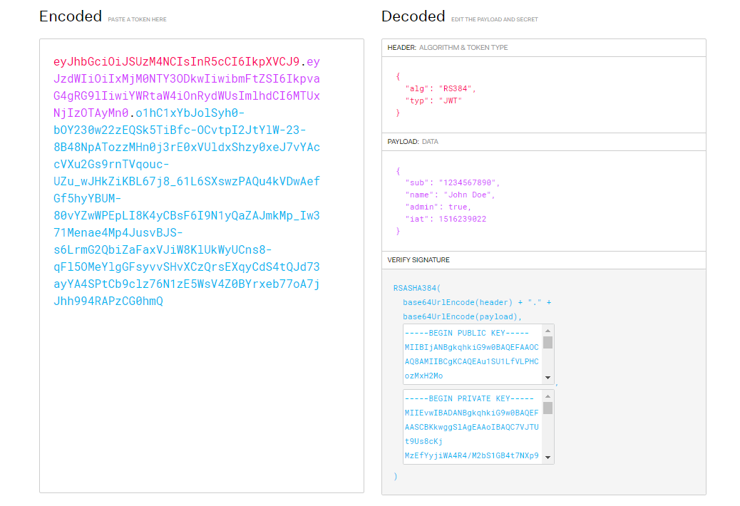Viewport: 740px width, 506px height.
Task: Focus the BEGIN PUBLIC KEY text box
Action: point(472,355)
